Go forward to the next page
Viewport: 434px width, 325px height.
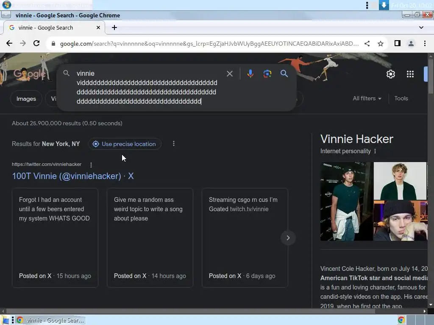[x=23, y=44]
